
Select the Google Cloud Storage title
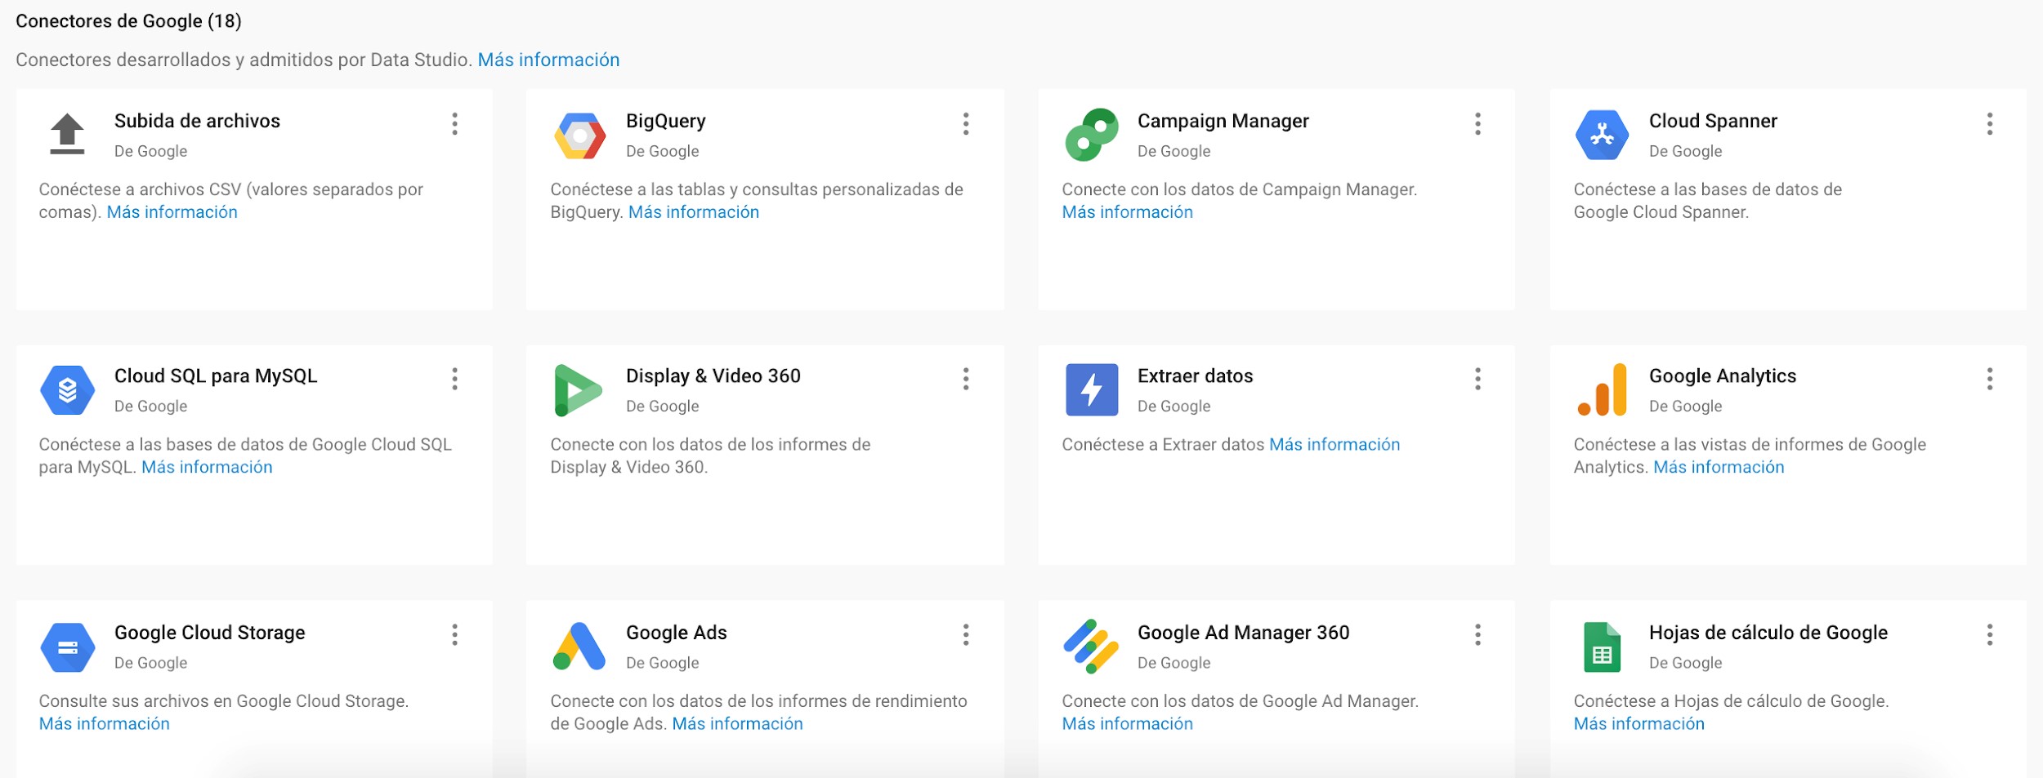(209, 633)
